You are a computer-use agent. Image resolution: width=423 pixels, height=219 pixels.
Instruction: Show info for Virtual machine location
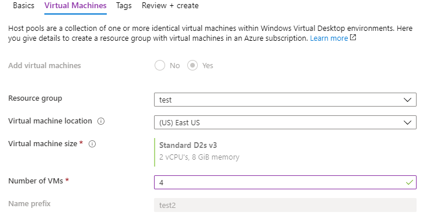(x=101, y=121)
